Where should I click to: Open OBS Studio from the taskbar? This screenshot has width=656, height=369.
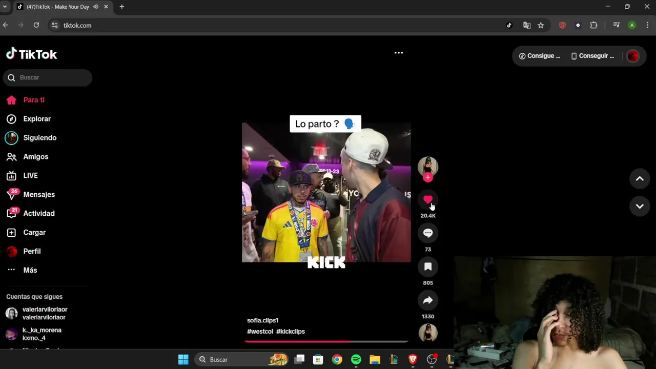click(432, 359)
